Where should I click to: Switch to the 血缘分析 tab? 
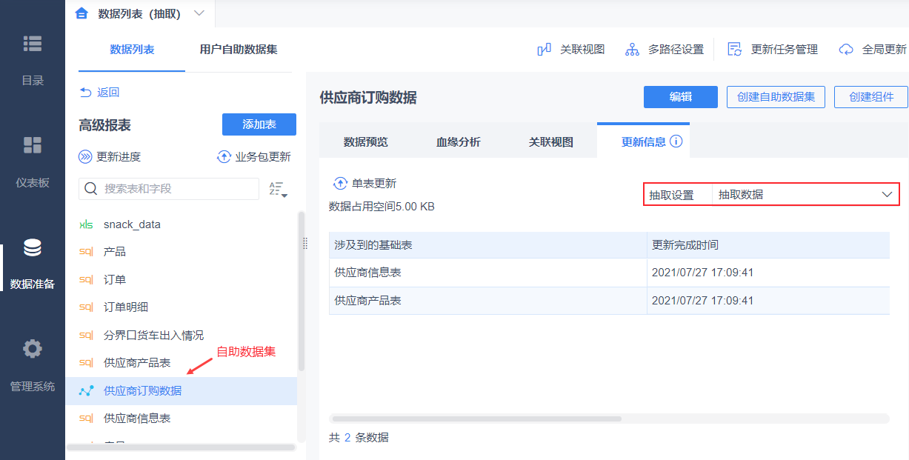pos(458,142)
